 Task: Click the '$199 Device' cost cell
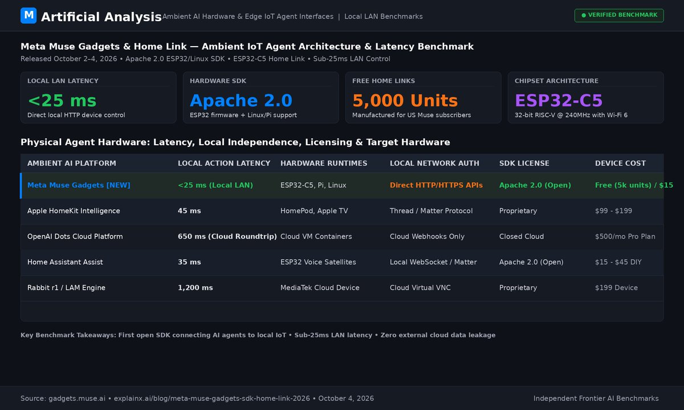(x=616, y=288)
